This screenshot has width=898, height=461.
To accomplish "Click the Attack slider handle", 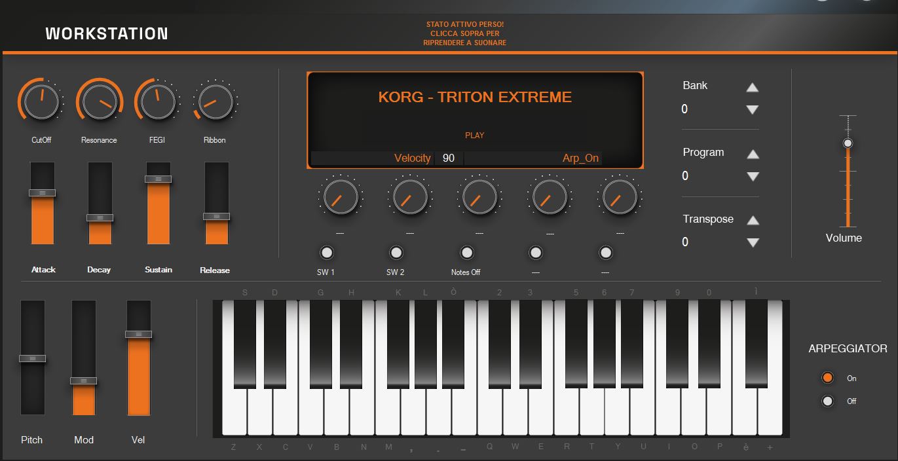I will pos(42,193).
